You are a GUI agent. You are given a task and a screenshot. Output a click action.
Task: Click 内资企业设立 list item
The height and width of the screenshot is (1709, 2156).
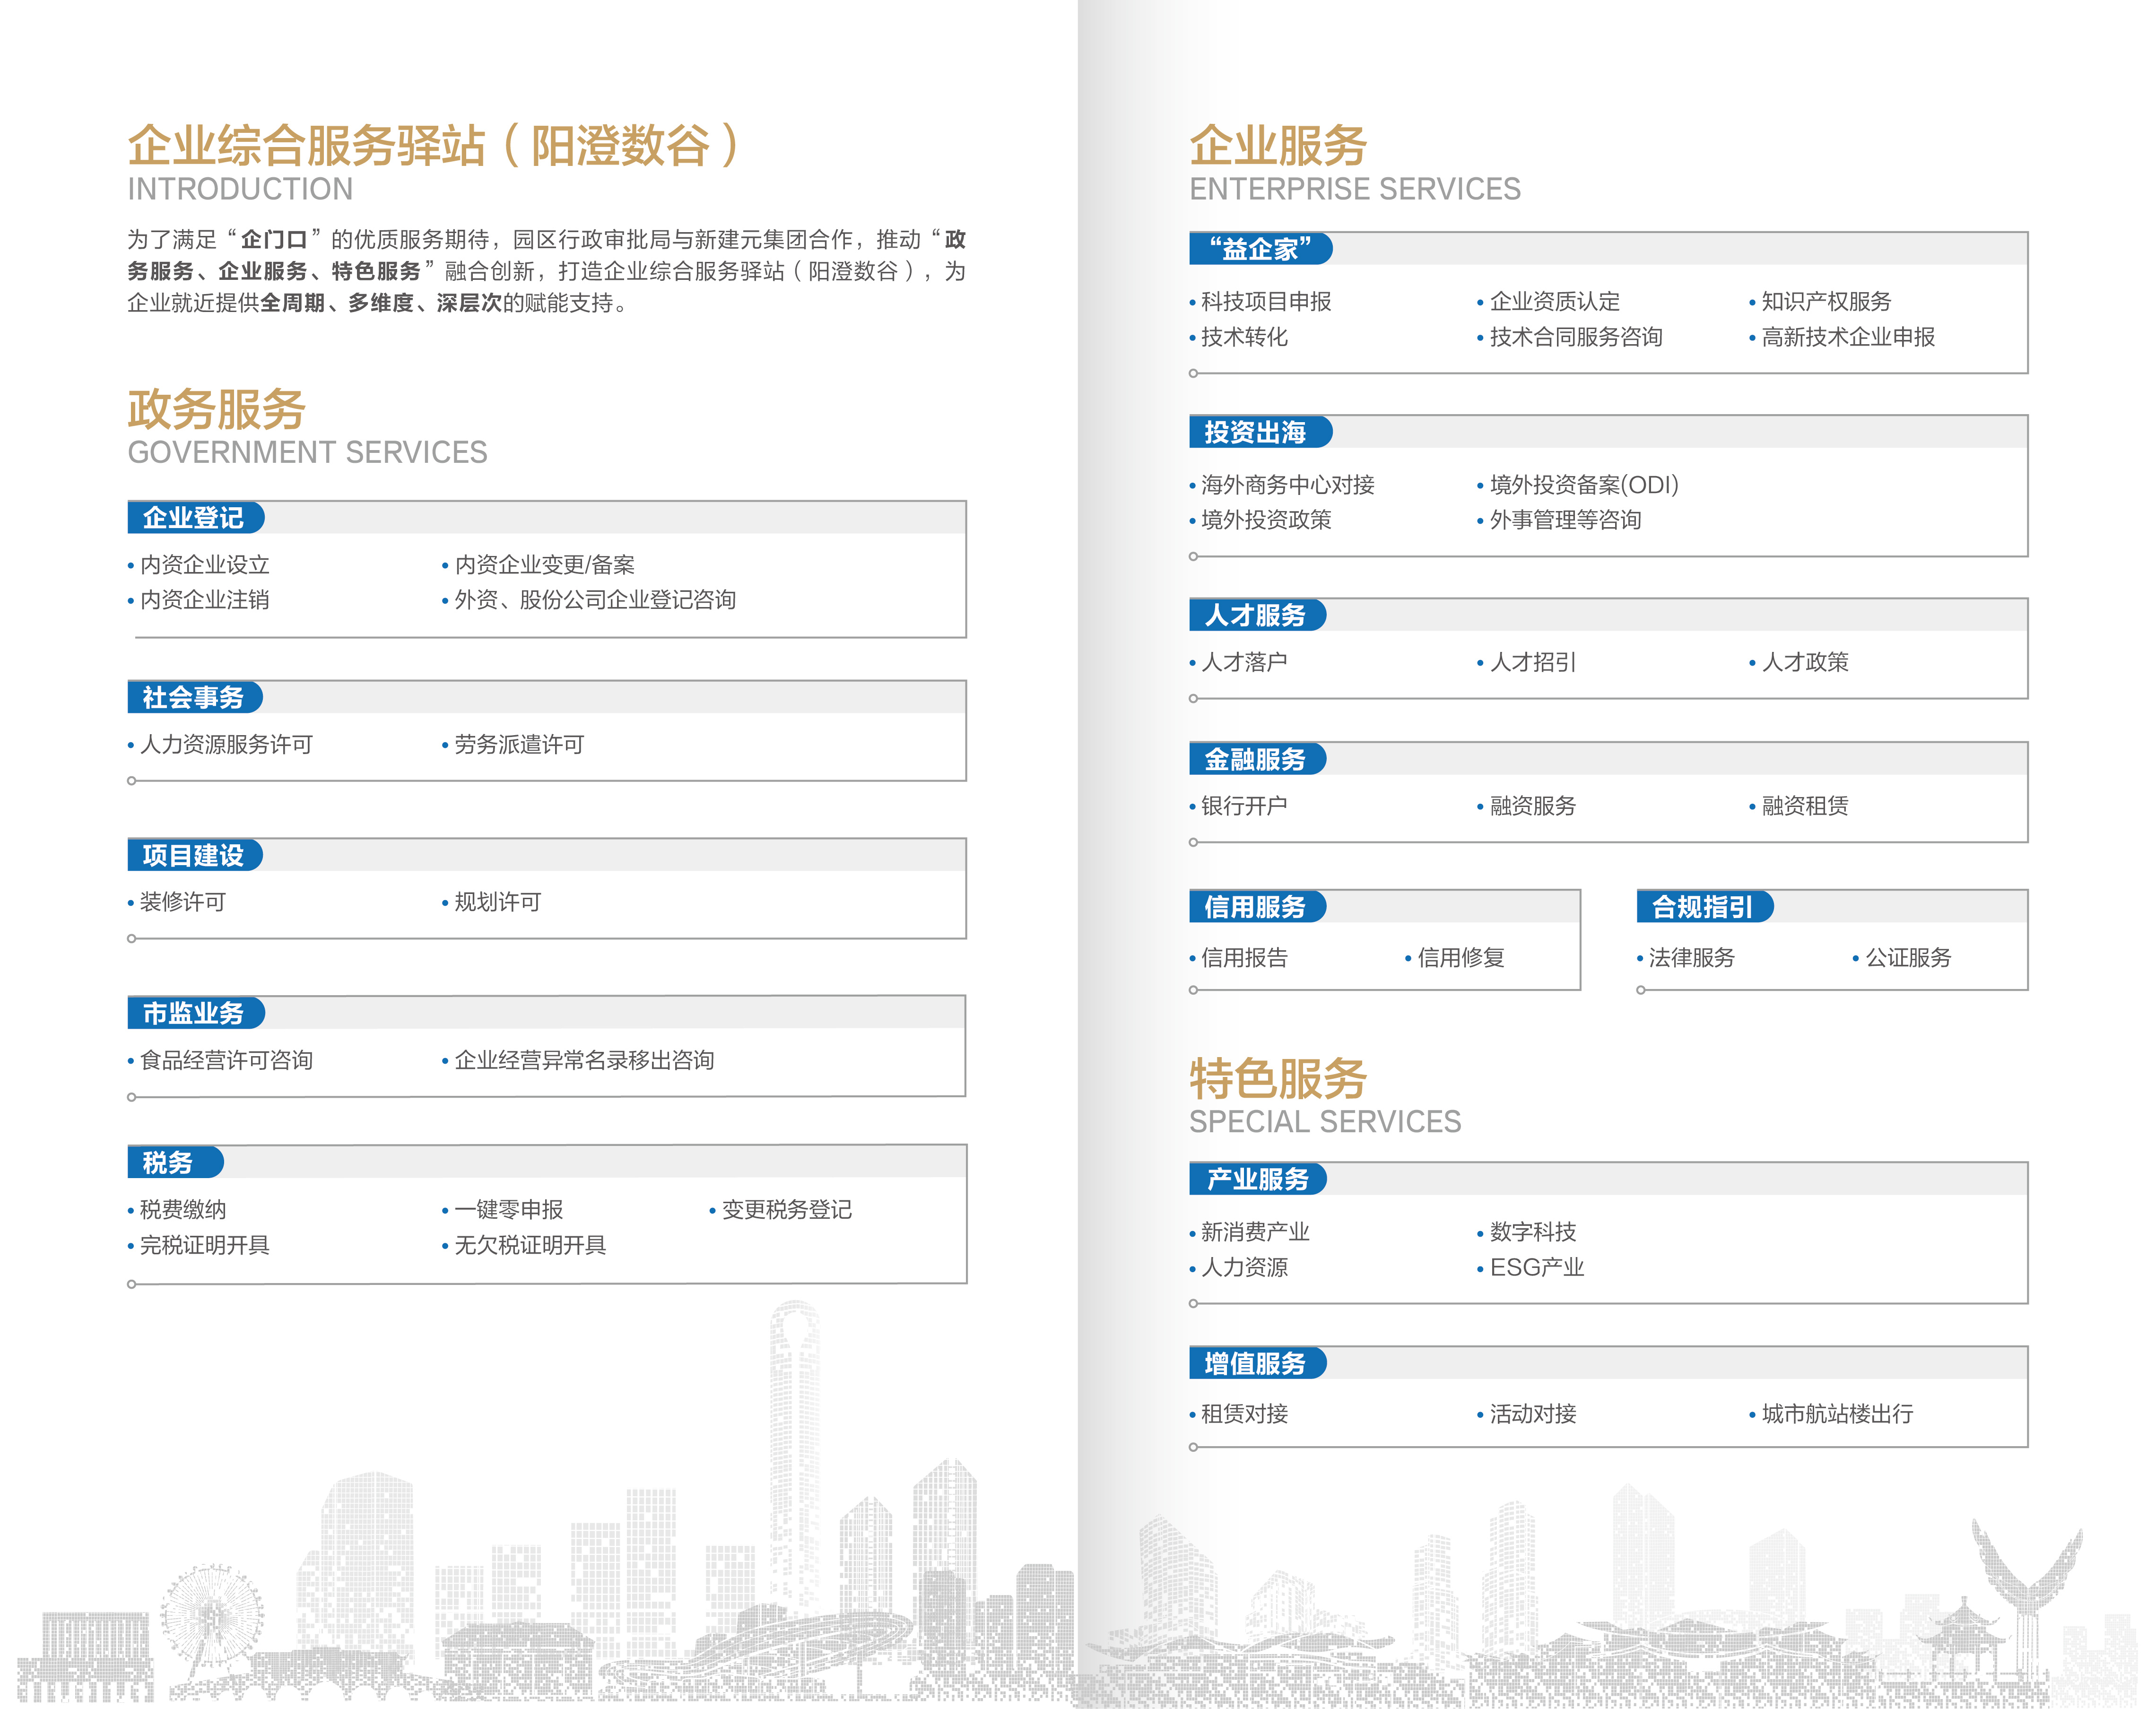tap(205, 565)
